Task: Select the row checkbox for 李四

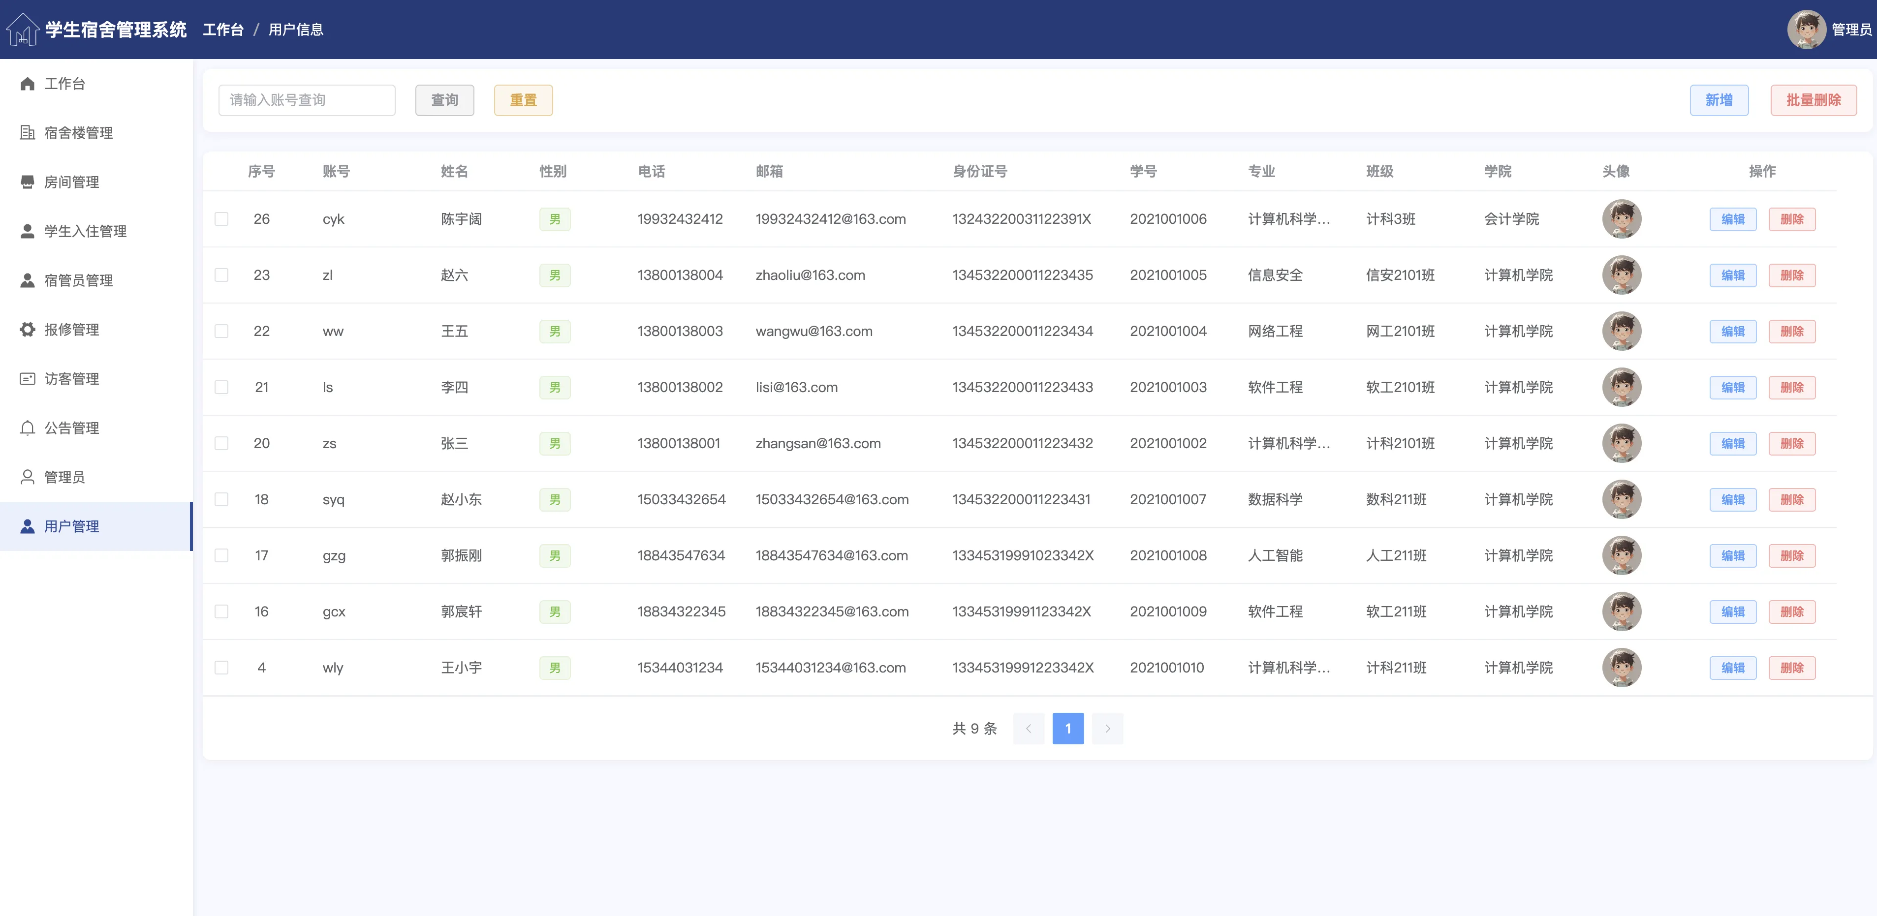Action: [x=221, y=387]
